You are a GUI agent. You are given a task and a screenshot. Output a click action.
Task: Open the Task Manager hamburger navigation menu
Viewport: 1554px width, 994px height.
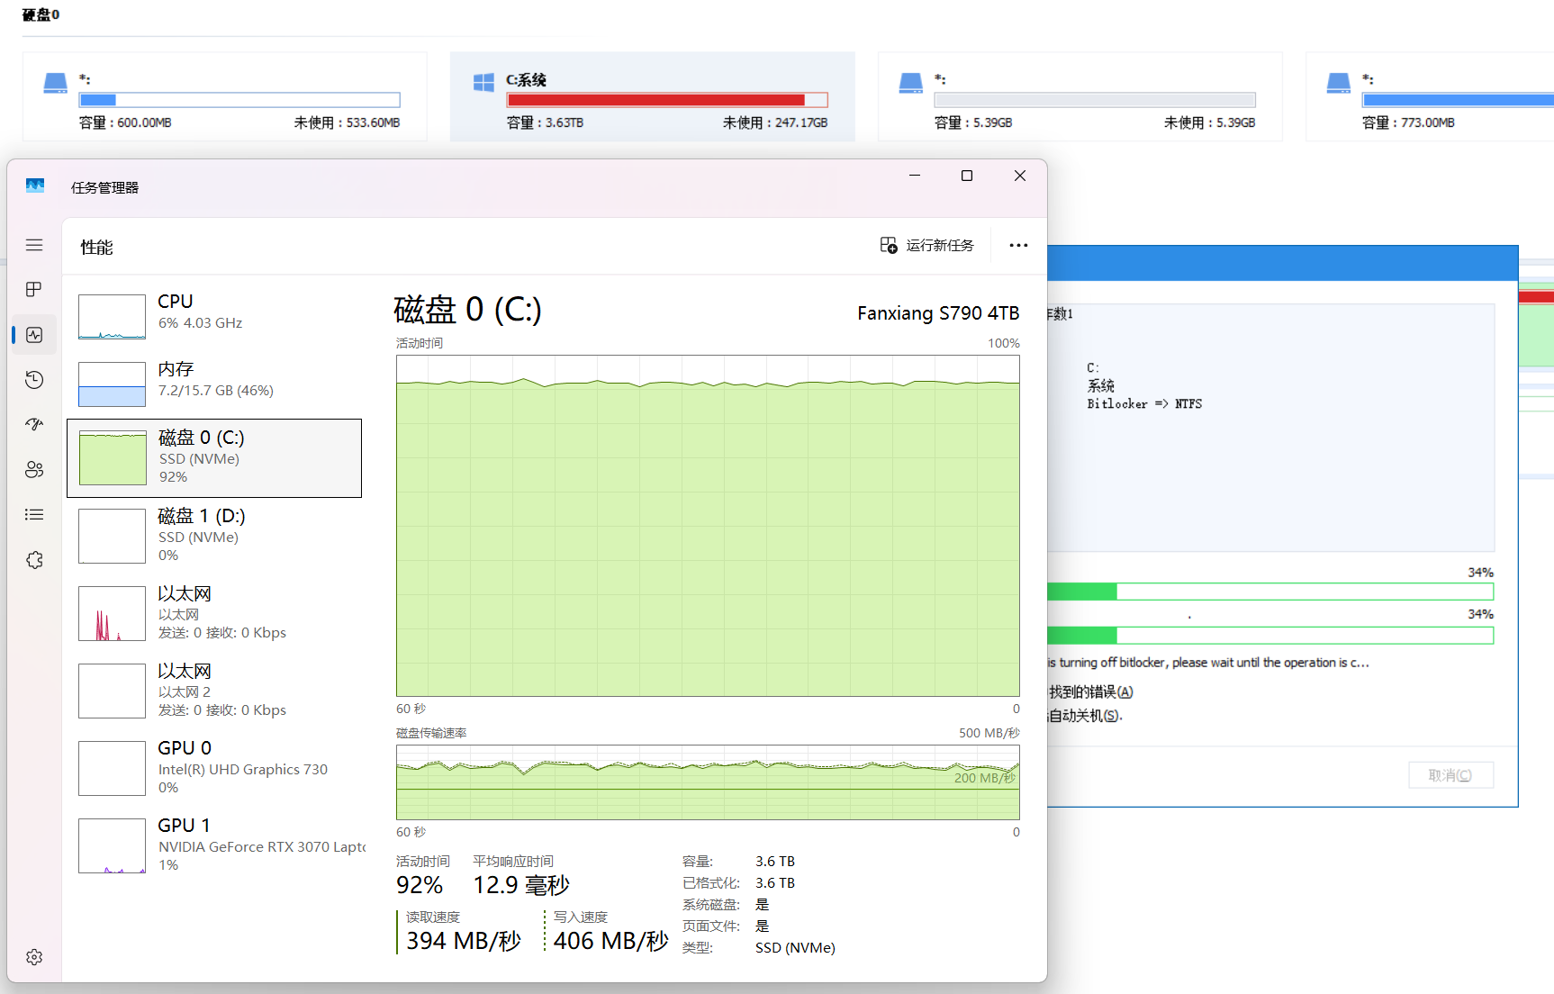(x=34, y=245)
